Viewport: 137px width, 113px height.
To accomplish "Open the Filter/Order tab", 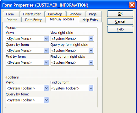I will pos(32,14).
